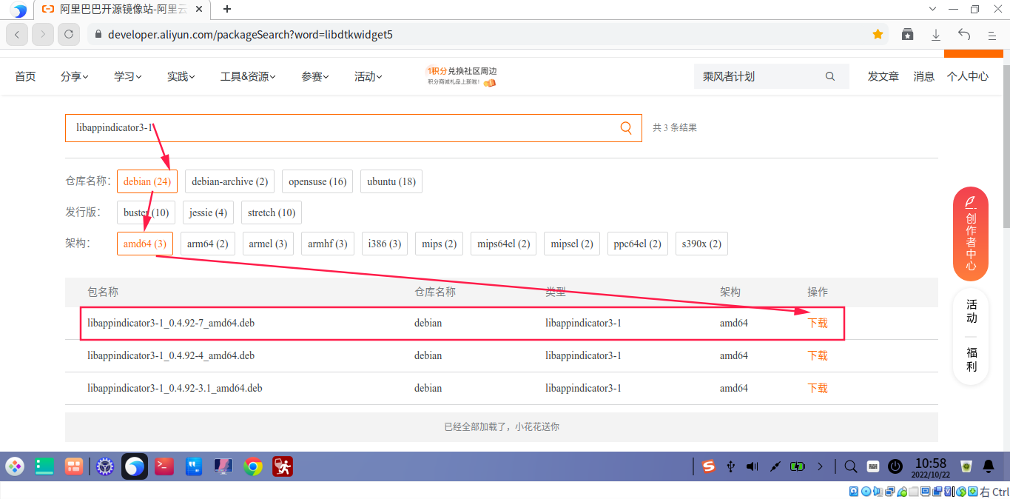1010x499 pixels.
Task: Click the USB device tray icon
Action: pos(731,466)
